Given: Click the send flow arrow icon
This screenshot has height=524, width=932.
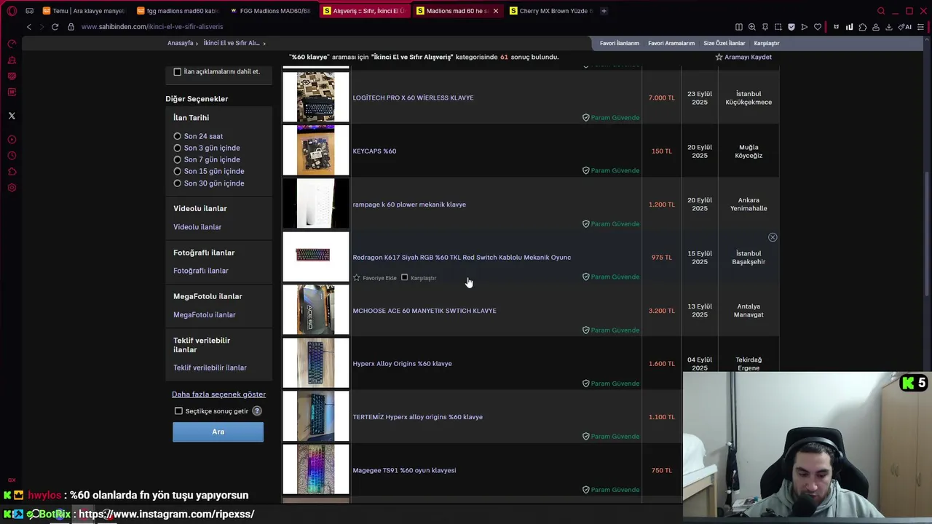Looking at the screenshot, I should tap(805, 27).
